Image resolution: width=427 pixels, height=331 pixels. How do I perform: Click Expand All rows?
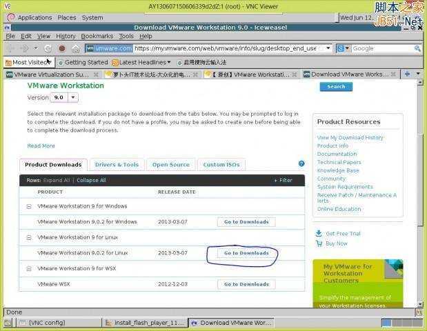point(57,180)
